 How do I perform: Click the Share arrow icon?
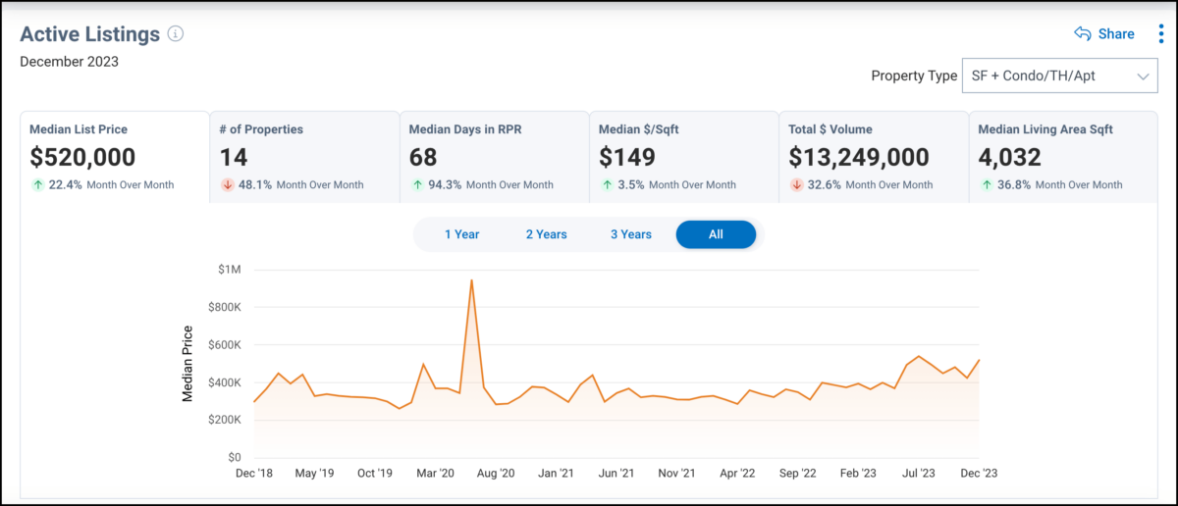(x=1083, y=34)
